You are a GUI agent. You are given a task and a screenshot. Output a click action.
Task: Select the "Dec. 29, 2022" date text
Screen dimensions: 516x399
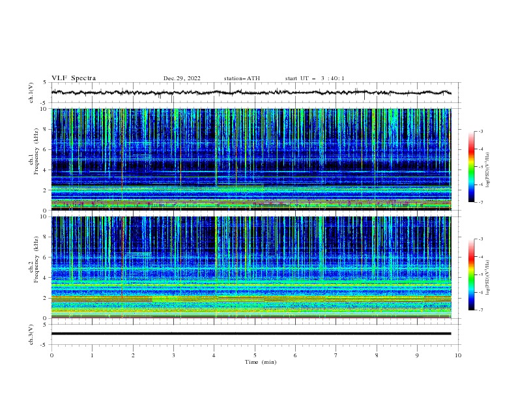(182, 78)
